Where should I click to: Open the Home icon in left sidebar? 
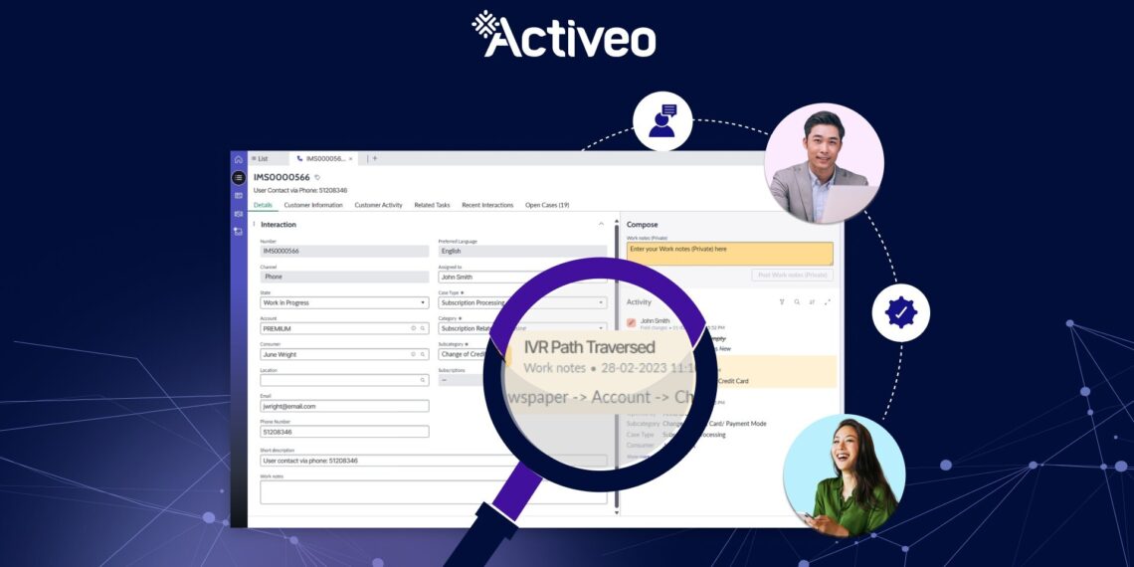pos(239,159)
